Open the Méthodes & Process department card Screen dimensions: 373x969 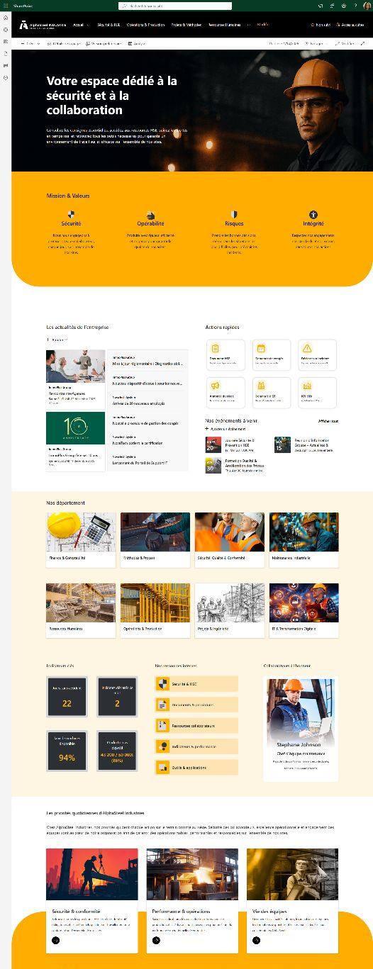click(x=155, y=539)
